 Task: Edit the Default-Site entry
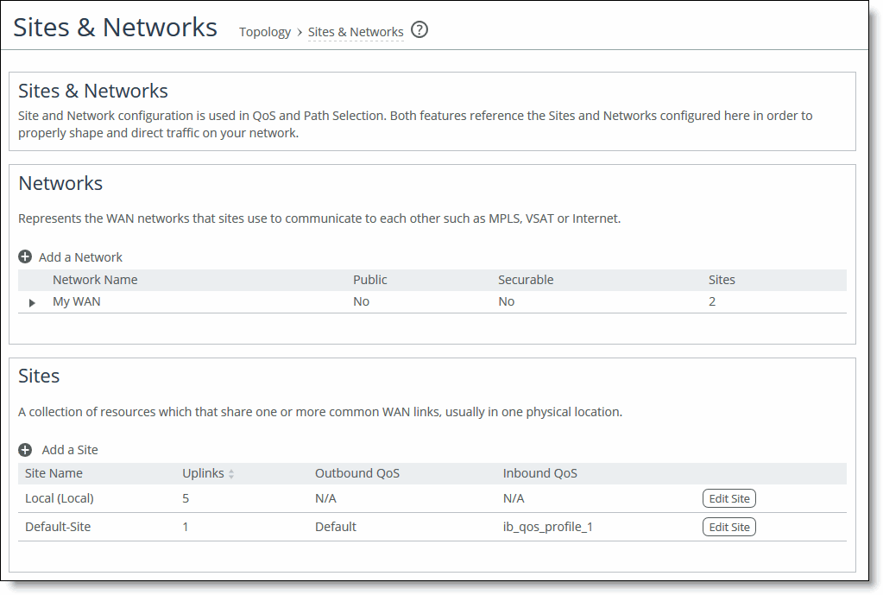point(728,527)
